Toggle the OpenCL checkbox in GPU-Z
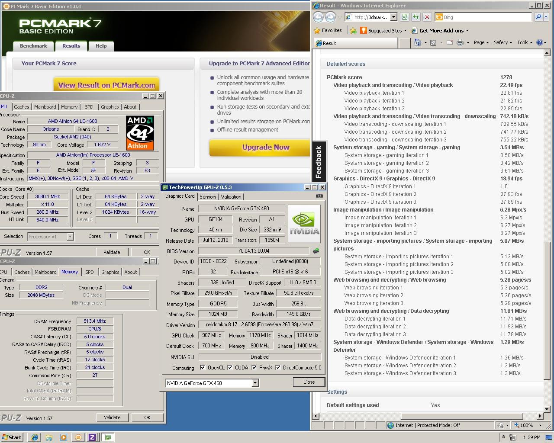The width and height of the screenshot is (554, 443). tap(203, 368)
